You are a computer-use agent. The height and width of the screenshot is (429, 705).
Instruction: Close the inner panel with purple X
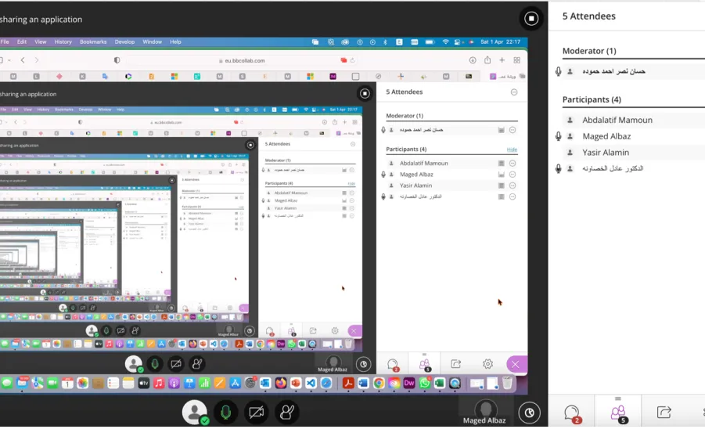516,364
